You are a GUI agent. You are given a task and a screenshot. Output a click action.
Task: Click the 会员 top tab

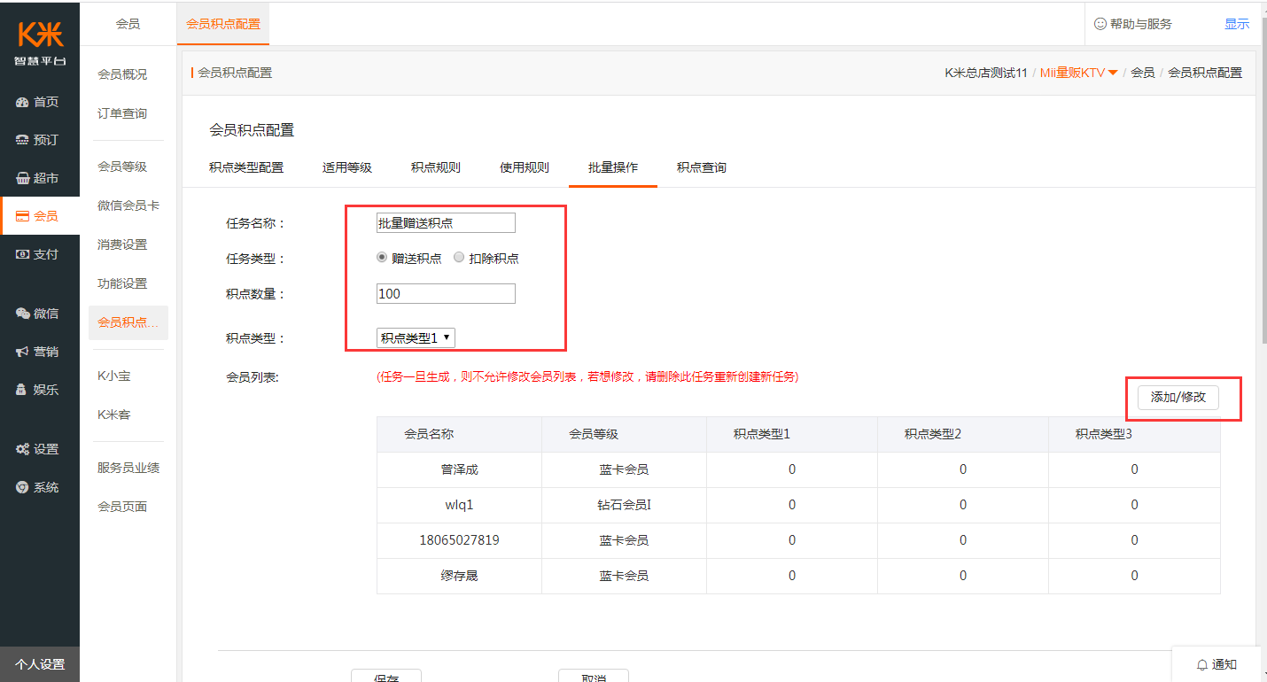(128, 24)
